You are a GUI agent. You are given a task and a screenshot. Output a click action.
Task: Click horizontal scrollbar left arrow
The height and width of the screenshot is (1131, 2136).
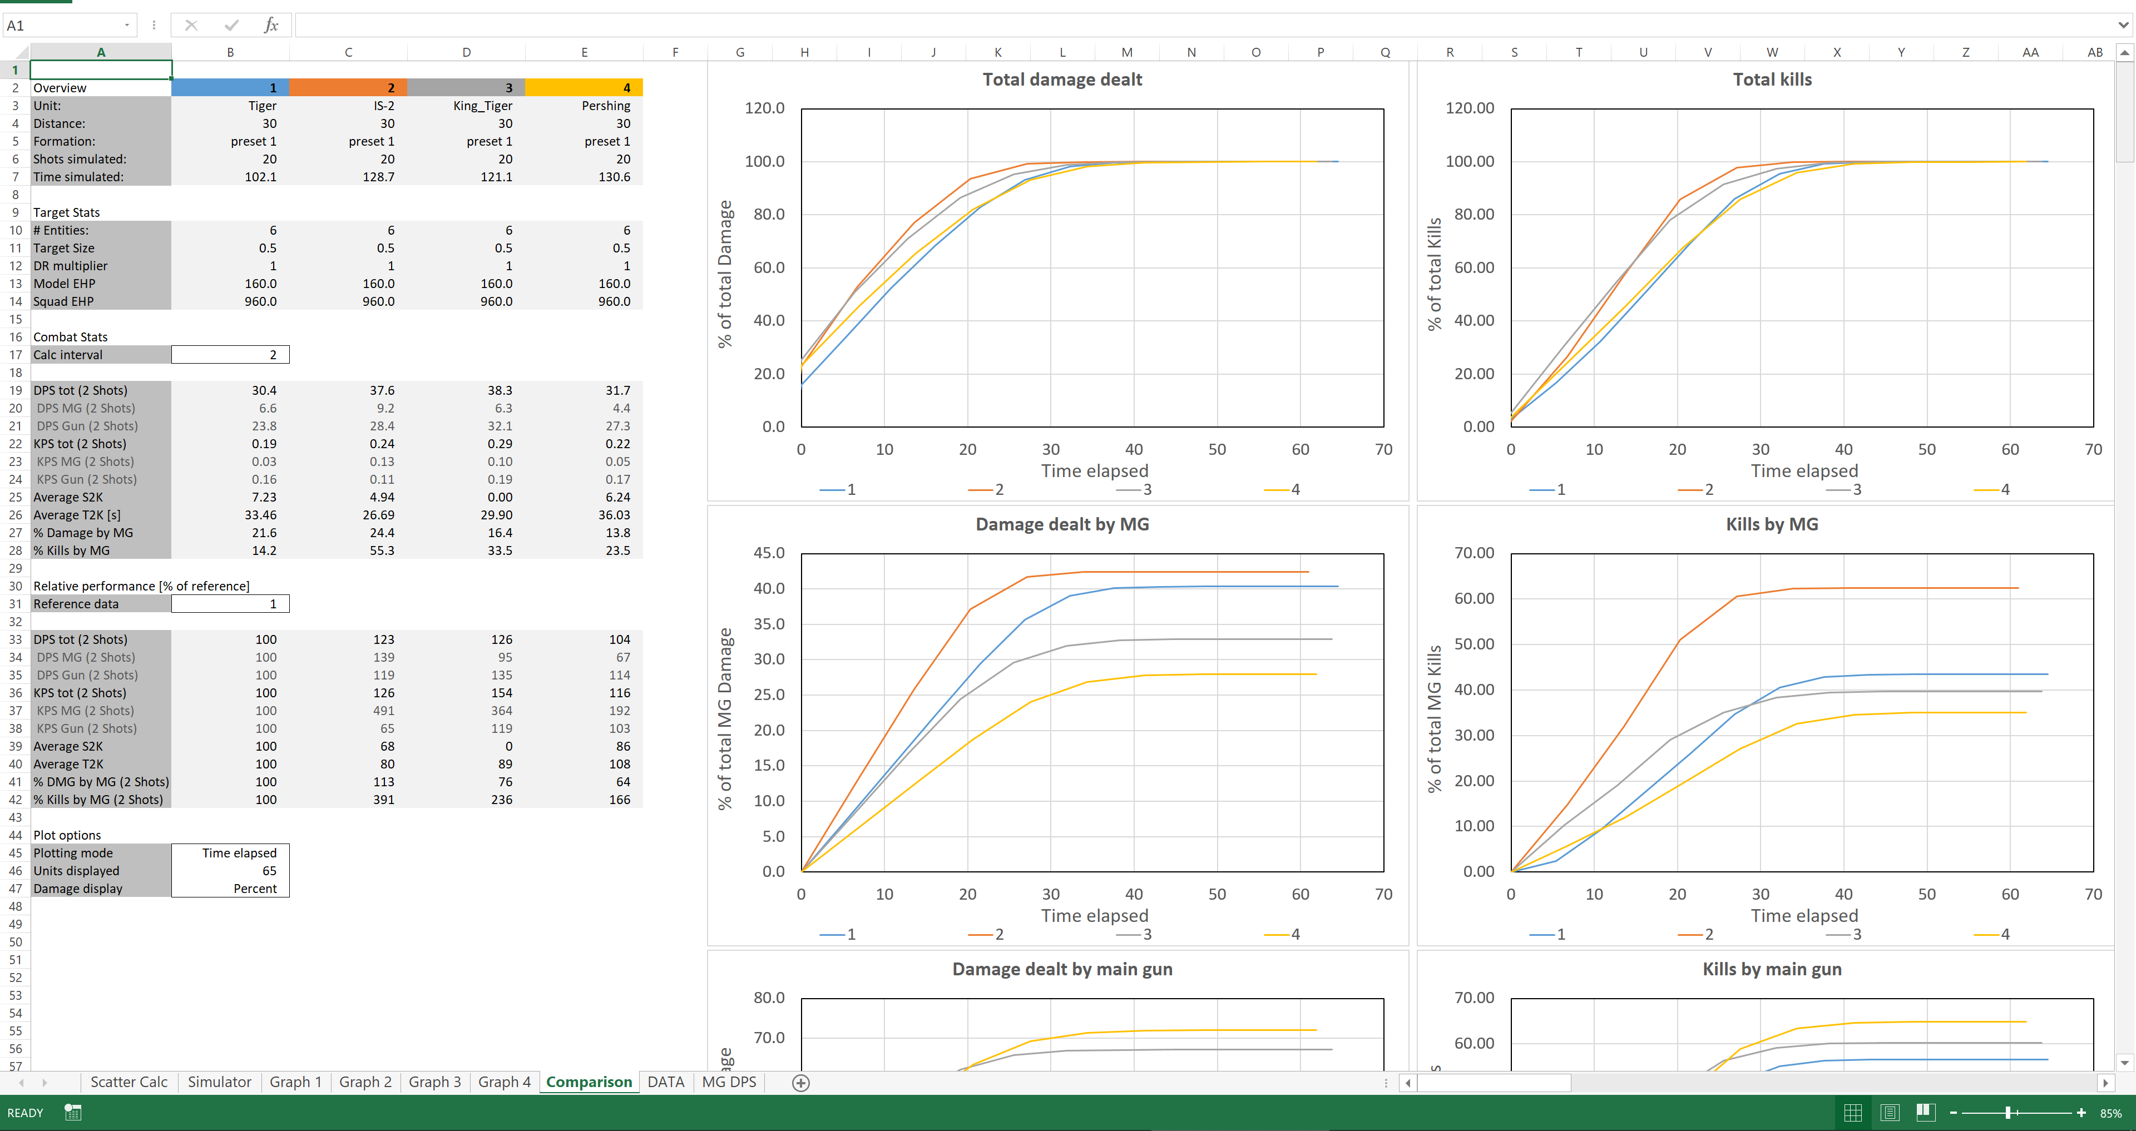pos(1408,1082)
